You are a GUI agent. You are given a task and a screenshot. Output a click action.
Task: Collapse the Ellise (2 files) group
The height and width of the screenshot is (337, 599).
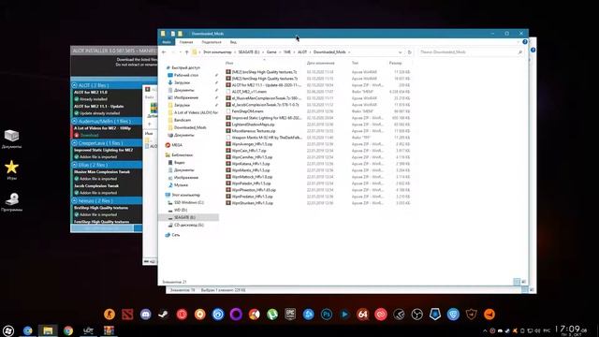pos(75,165)
